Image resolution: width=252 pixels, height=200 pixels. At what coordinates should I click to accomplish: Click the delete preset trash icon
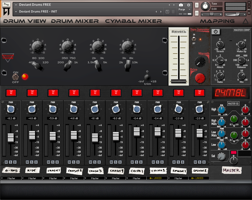coord(173,12)
